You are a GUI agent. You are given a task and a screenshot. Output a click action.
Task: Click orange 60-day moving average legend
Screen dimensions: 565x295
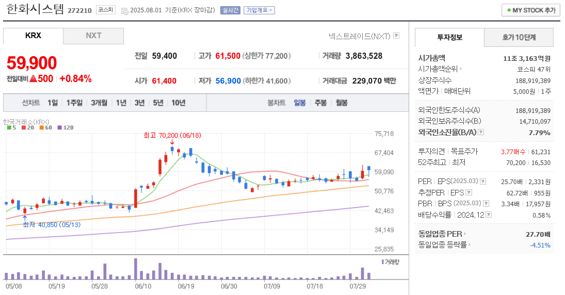tap(46, 127)
